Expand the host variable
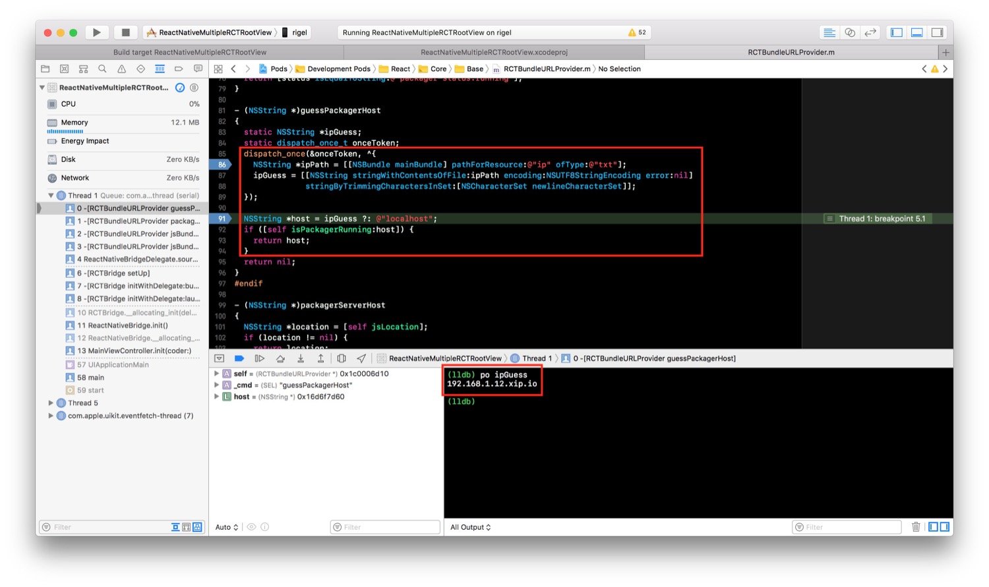The image size is (989, 587). (216, 397)
